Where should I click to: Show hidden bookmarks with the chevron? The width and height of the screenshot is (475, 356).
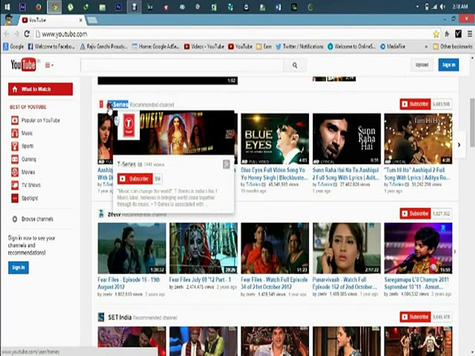(426, 46)
